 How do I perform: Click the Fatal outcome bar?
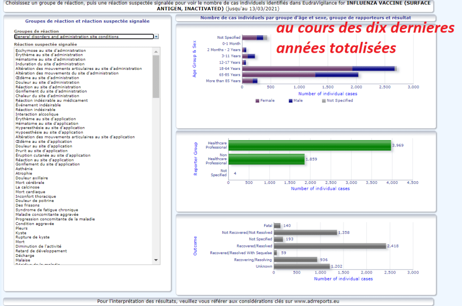tap(277, 225)
